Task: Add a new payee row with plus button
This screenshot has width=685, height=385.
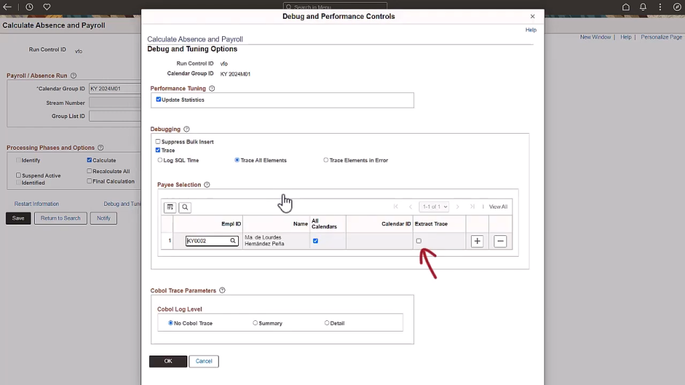Action: pos(477,241)
